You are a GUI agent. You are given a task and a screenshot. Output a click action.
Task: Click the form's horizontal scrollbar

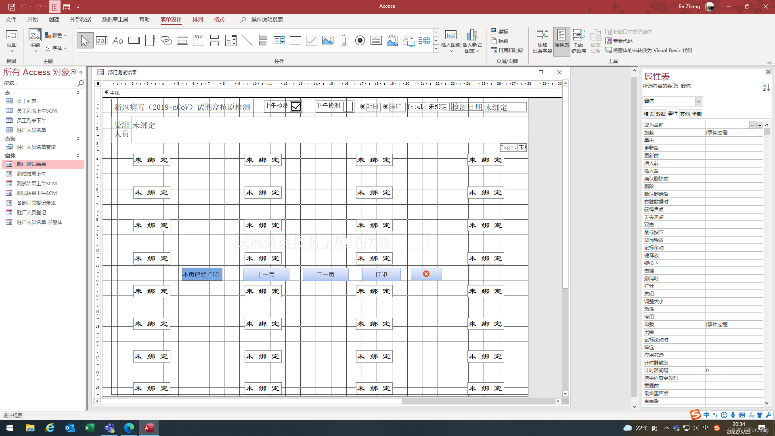click(250, 401)
